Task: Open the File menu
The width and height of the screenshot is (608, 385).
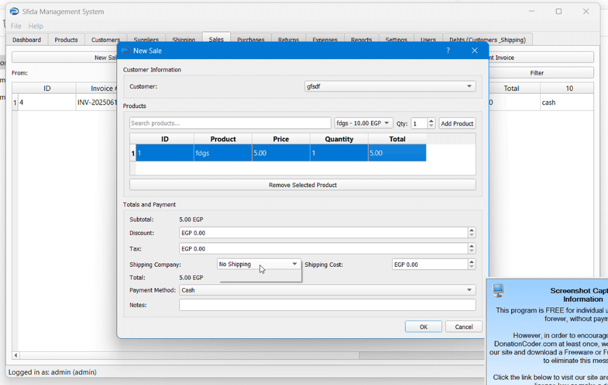Action: pos(16,26)
